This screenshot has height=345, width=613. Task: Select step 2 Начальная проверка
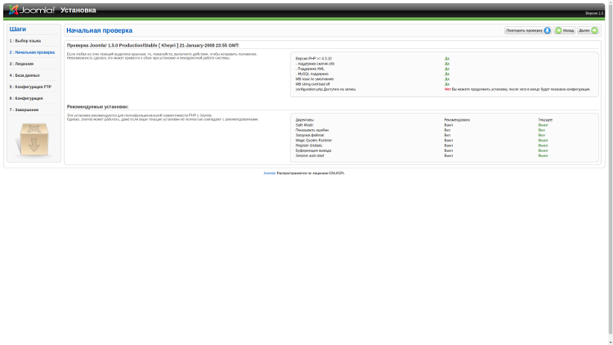(32, 52)
